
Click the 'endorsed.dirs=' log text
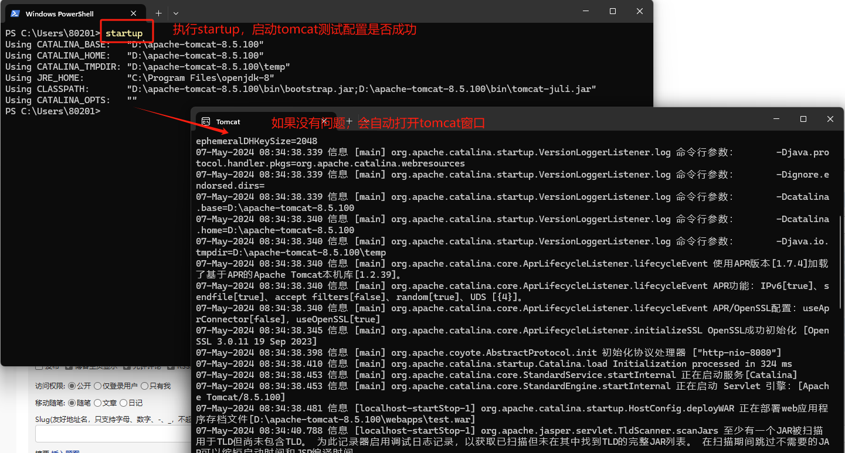point(230,186)
